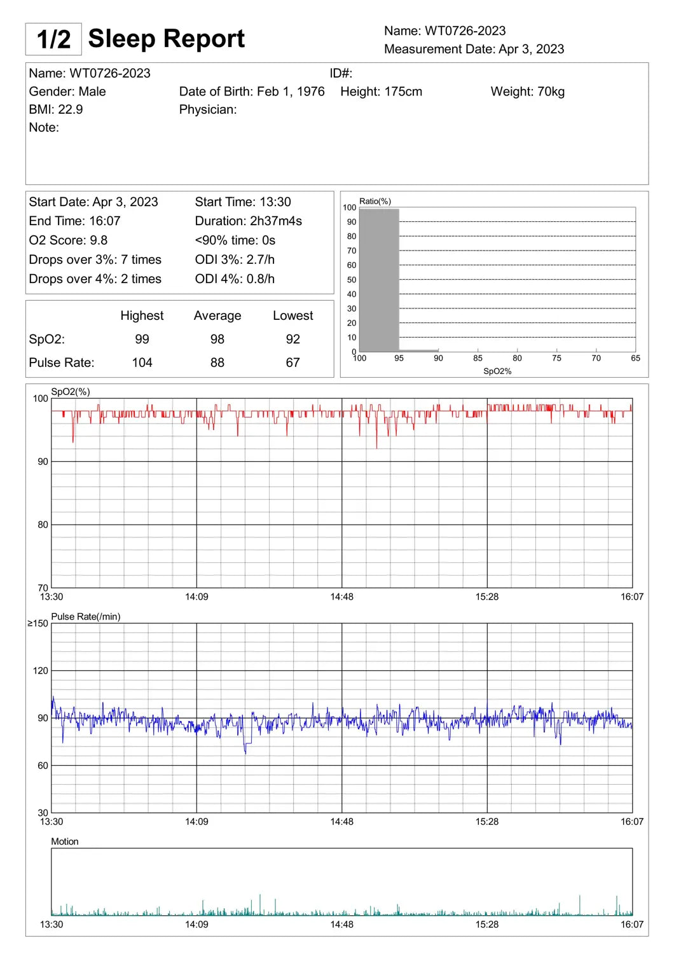Screen dimensions: 674x954
Task: Select the highest pulse rate value 104
Action: pos(142,363)
